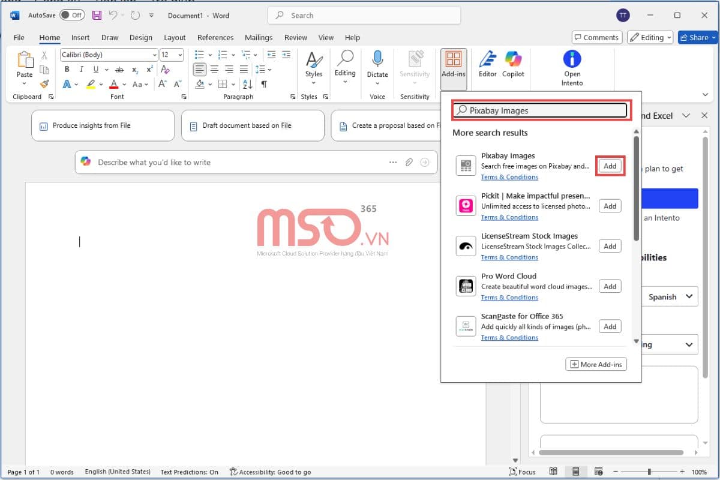Viewport: 720px width, 480px height.
Task: Switch to the Mailings tab
Action: pyautogui.click(x=259, y=37)
